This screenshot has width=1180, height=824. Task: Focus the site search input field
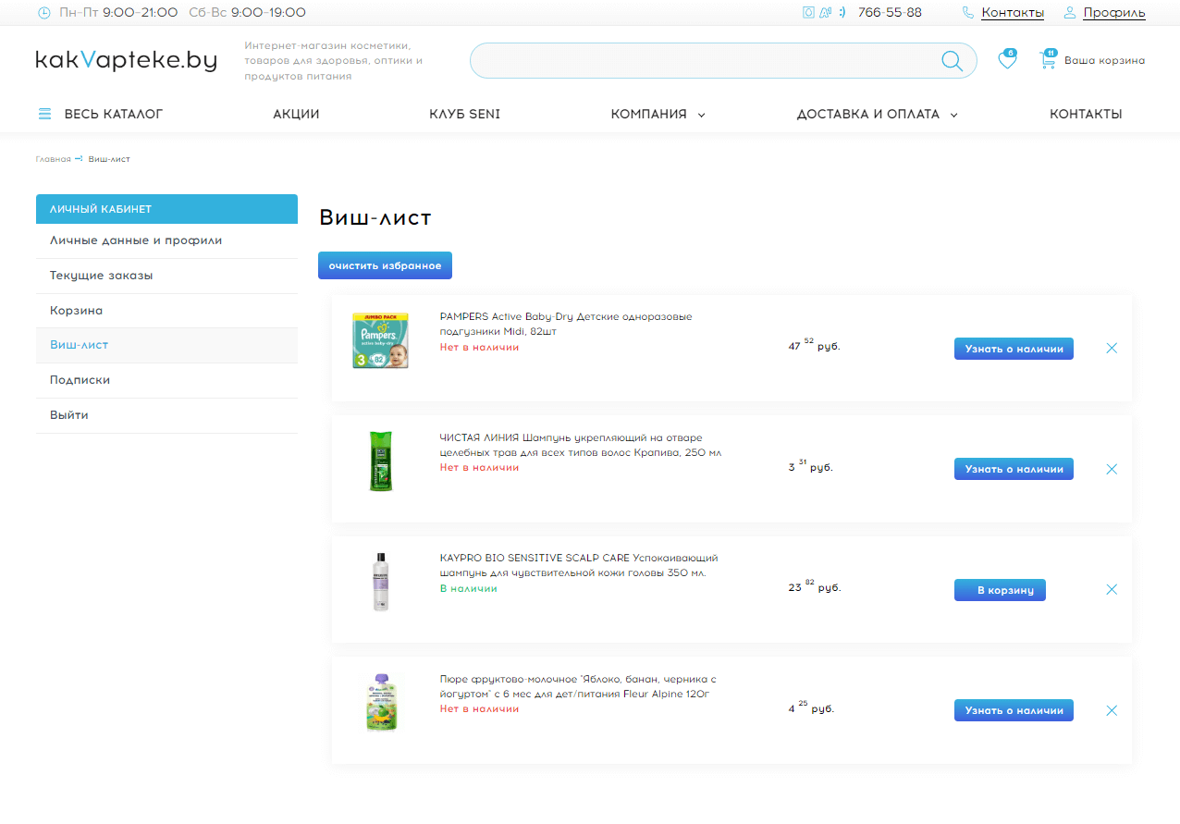pyautogui.click(x=703, y=61)
